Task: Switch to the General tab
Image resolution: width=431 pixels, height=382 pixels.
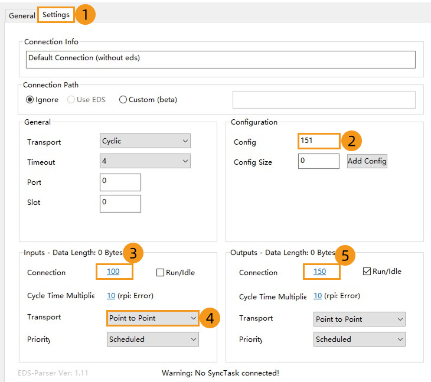Action: [22, 15]
